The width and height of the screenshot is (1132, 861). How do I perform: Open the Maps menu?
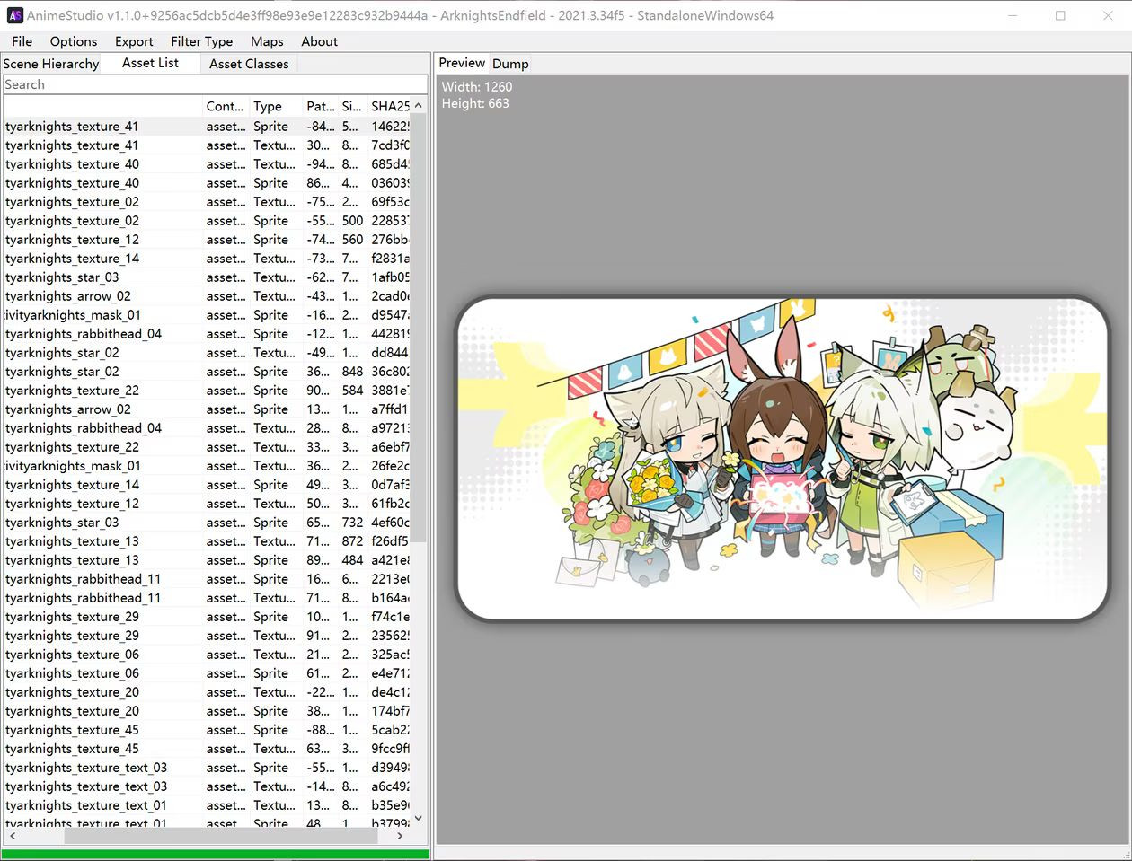[267, 41]
